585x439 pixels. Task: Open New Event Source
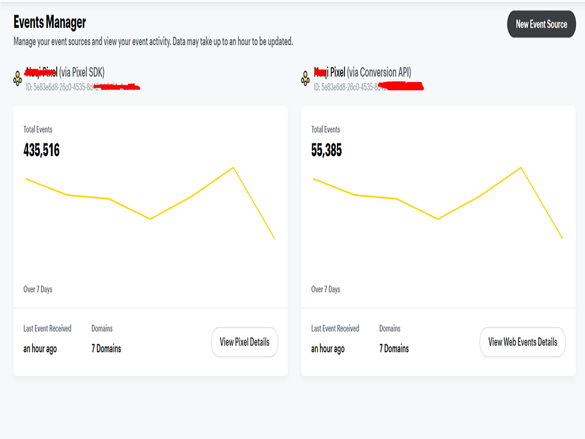(x=541, y=25)
